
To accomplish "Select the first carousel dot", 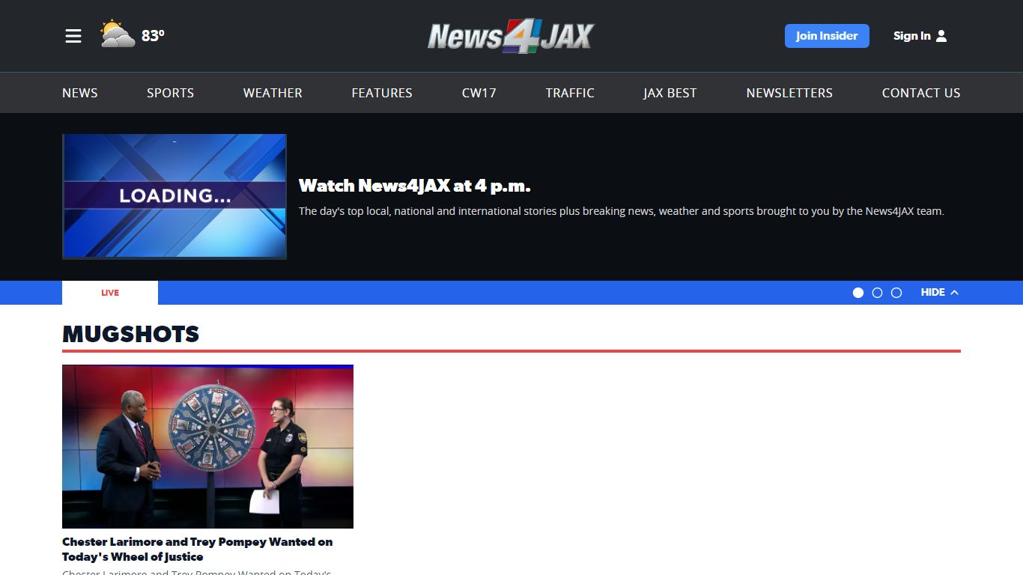I will point(858,293).
